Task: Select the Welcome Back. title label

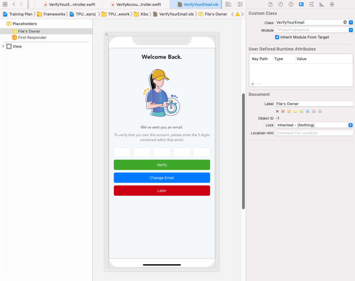Action: [162, 57]
